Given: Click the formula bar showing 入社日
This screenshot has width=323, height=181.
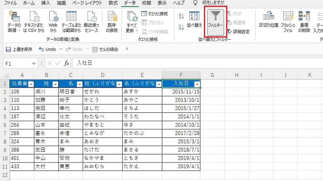Looking at the screenshot, I should point(198,63).
